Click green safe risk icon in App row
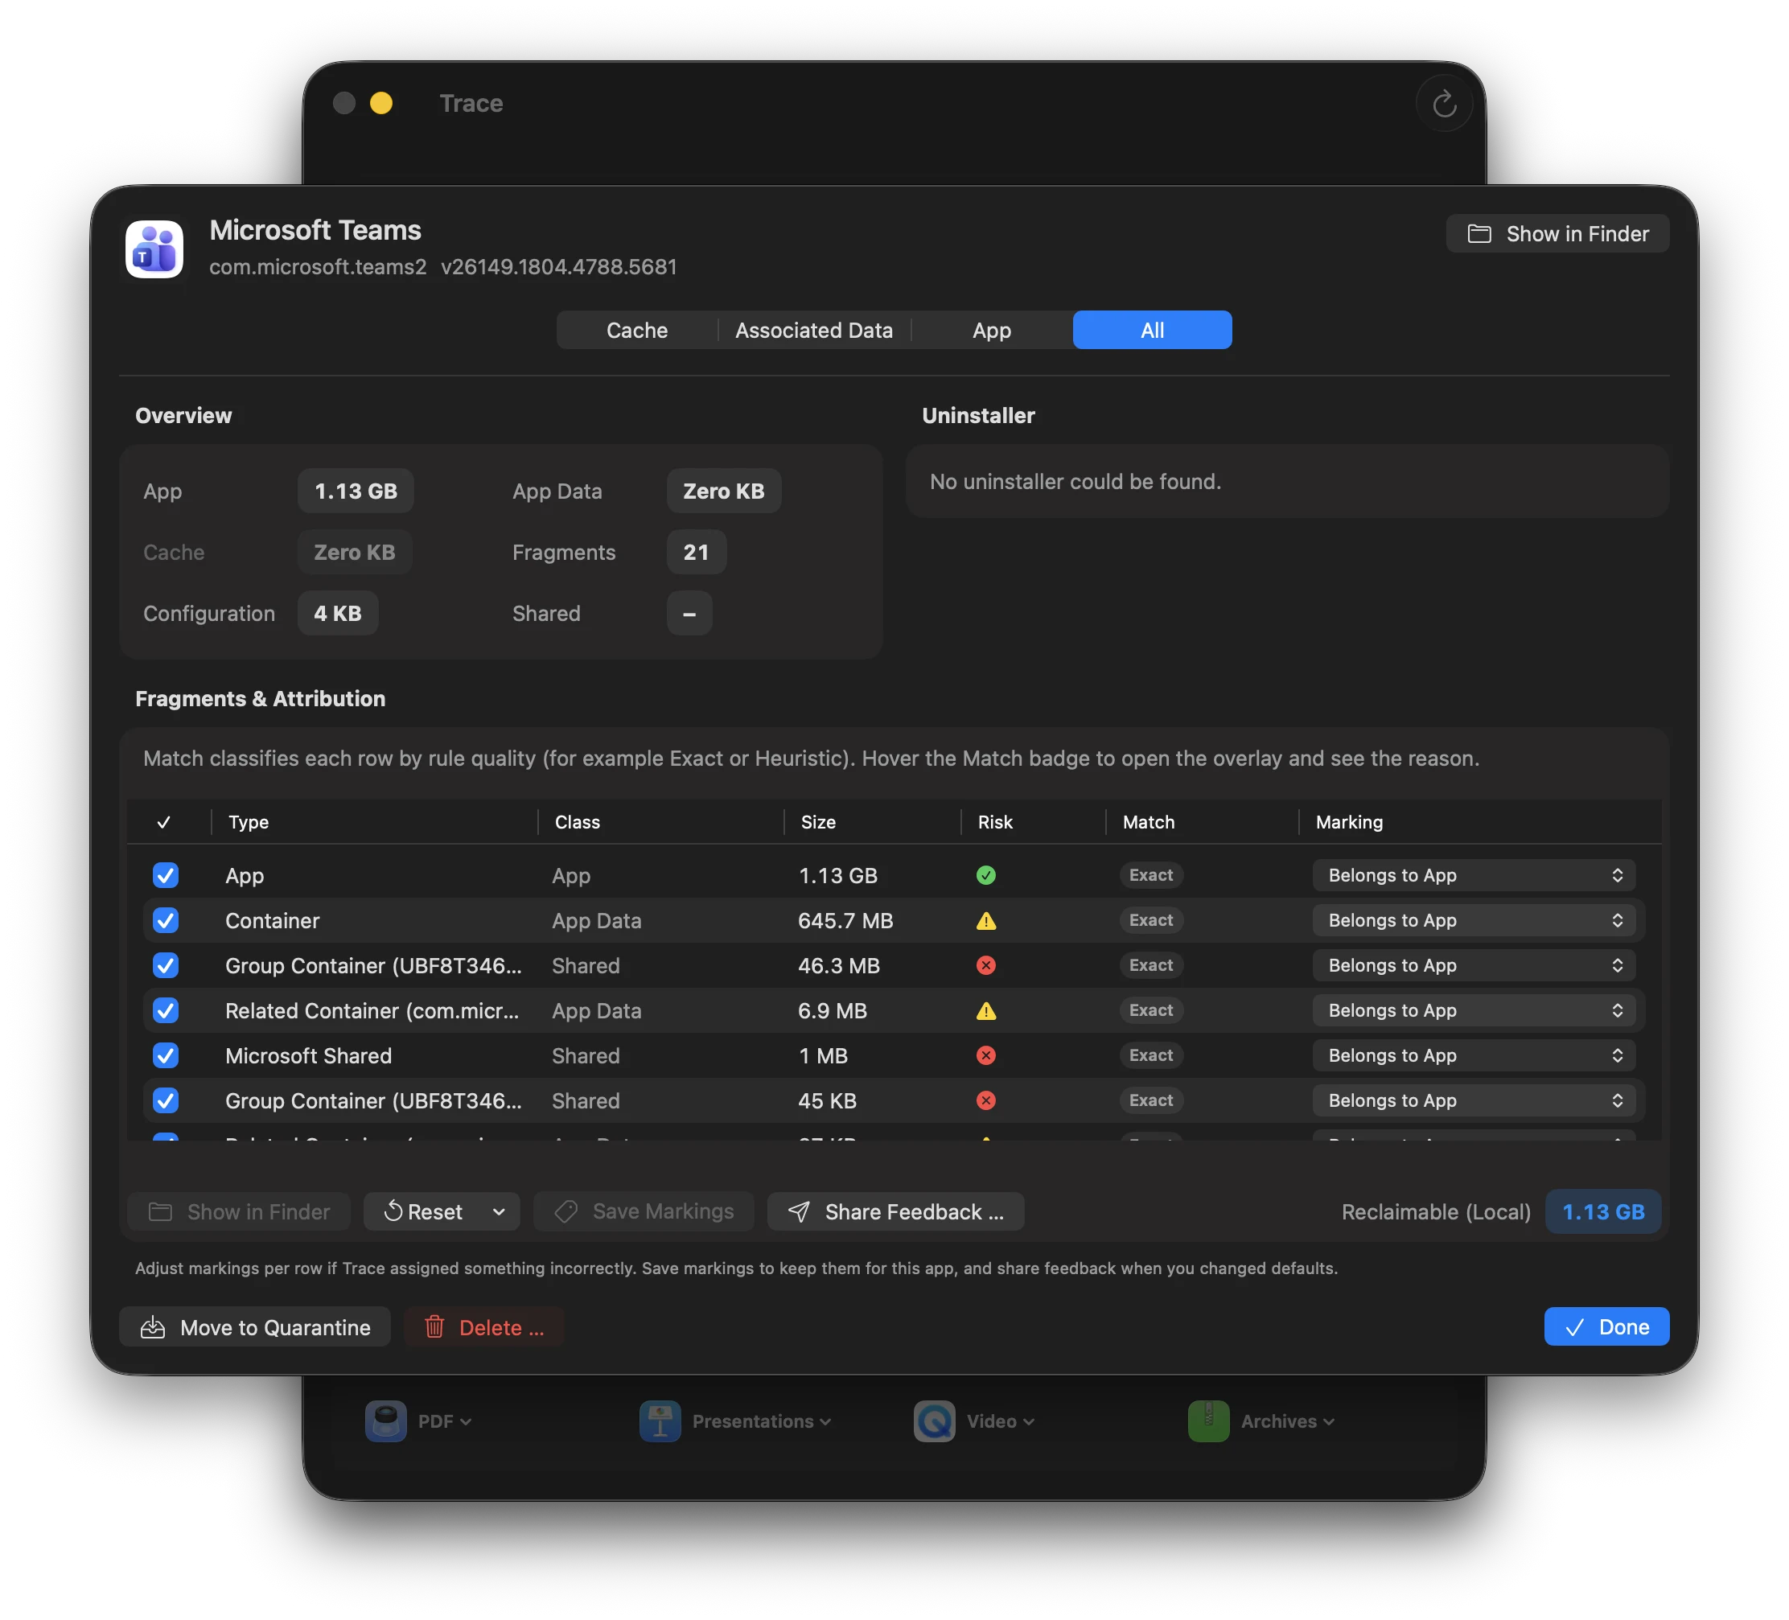Screen dimensions: 1789x1620 click(x=986, y=876)
